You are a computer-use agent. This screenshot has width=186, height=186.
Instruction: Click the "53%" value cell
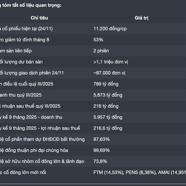[98, 40]
